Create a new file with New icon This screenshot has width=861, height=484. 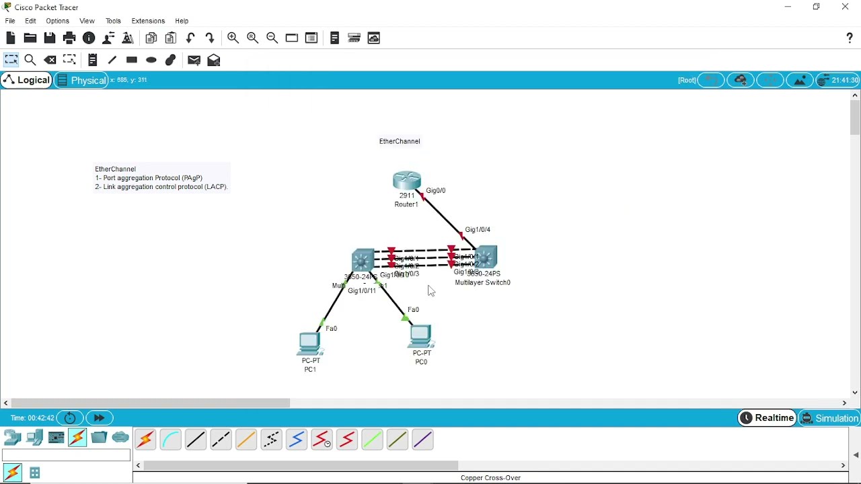click(x=11, y=38)
